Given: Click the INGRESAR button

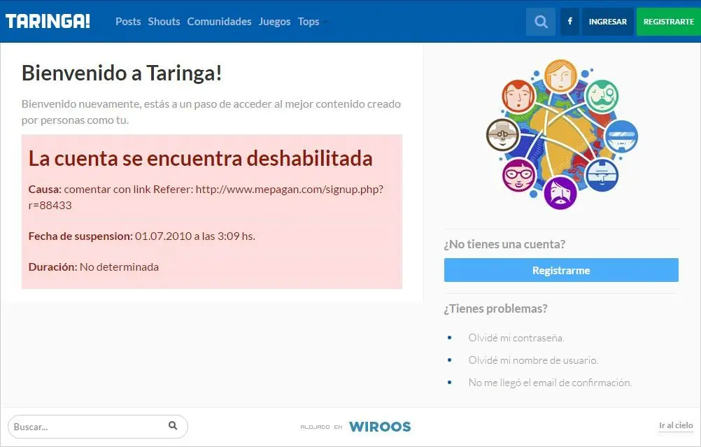Looking at the screenshot, I should 607,22.
